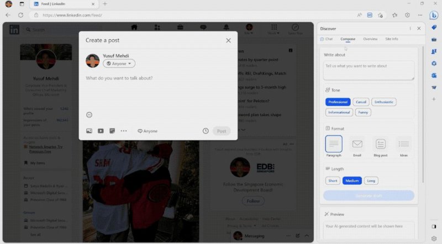Attach a document to the post
This screenshot has width=442, height=244.
pos(112,131)
